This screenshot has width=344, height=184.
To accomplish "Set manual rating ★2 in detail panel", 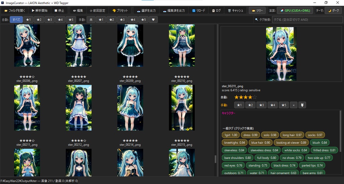I will click(x=250, y=105).
